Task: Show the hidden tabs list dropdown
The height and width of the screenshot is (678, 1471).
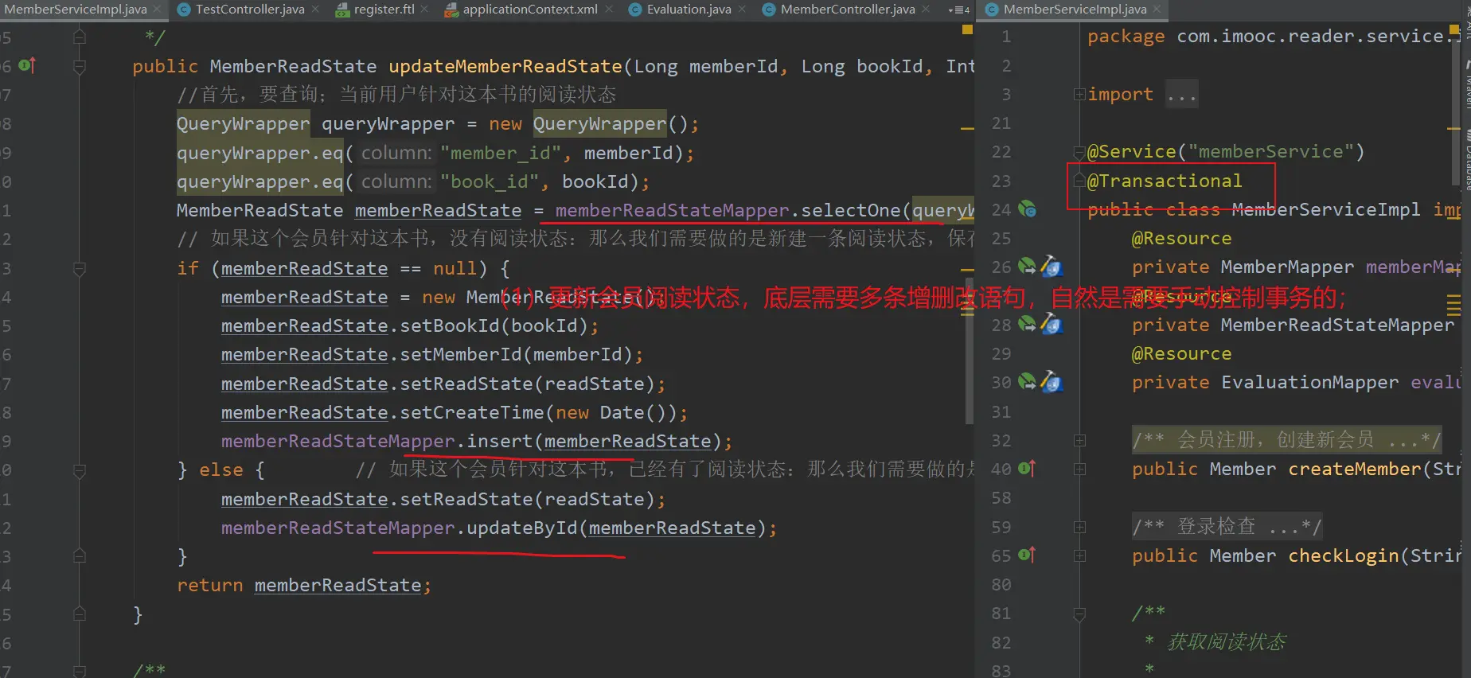Action: (x=959, y=10)
